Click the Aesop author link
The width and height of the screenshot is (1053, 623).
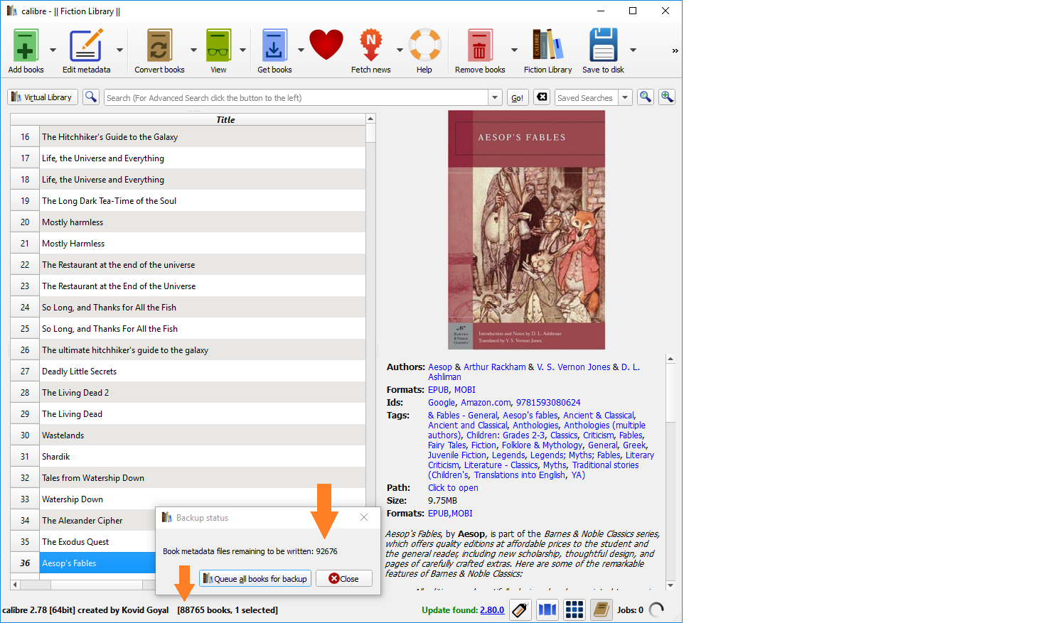pos(440,367)
